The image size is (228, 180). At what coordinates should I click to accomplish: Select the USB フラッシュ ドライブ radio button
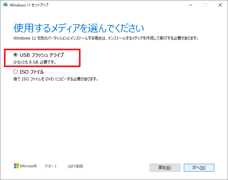click(15, 55)
